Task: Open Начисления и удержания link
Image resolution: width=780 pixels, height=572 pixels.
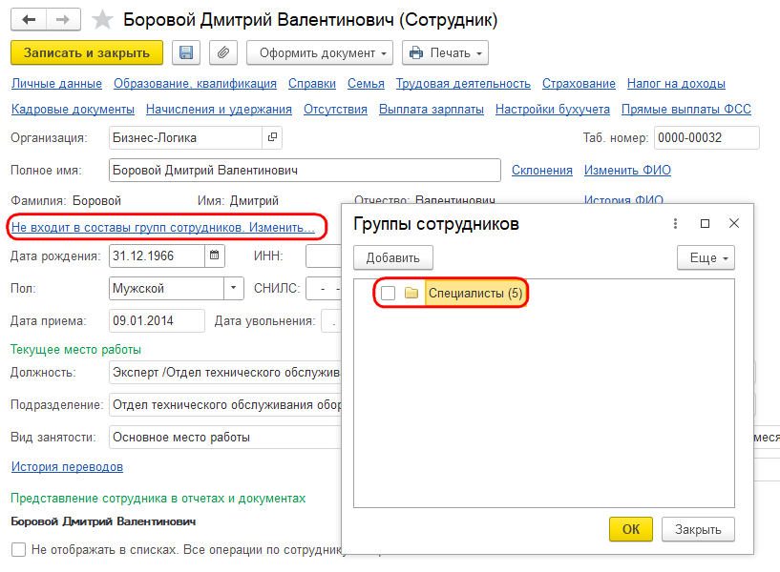Action: pos(219,110)
